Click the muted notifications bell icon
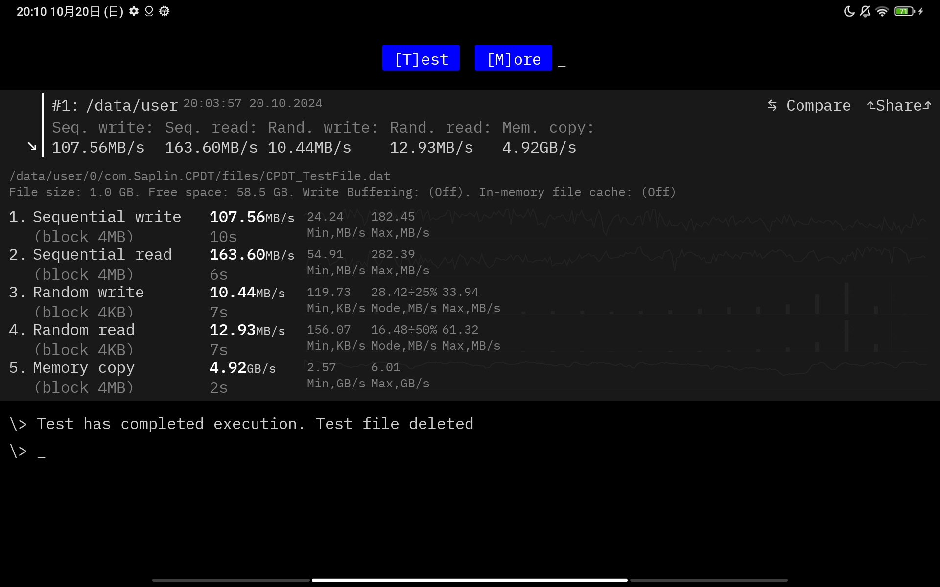Screen dimensions: 940x587 pyautogui.click(x=865, y=11)
